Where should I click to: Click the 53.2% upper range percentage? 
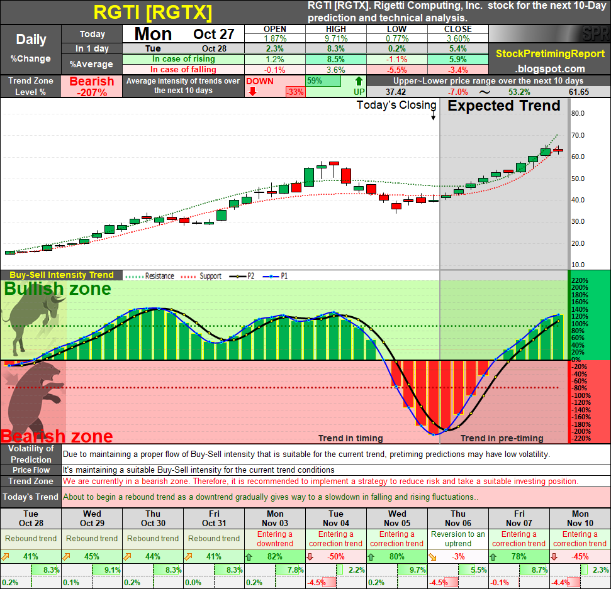[x=519, y=92]
